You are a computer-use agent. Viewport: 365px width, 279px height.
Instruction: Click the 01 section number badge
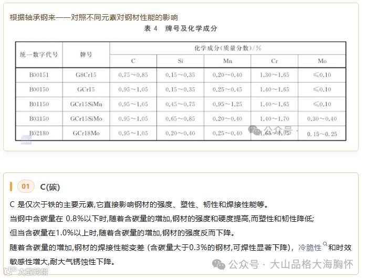[x=26, y=187]
